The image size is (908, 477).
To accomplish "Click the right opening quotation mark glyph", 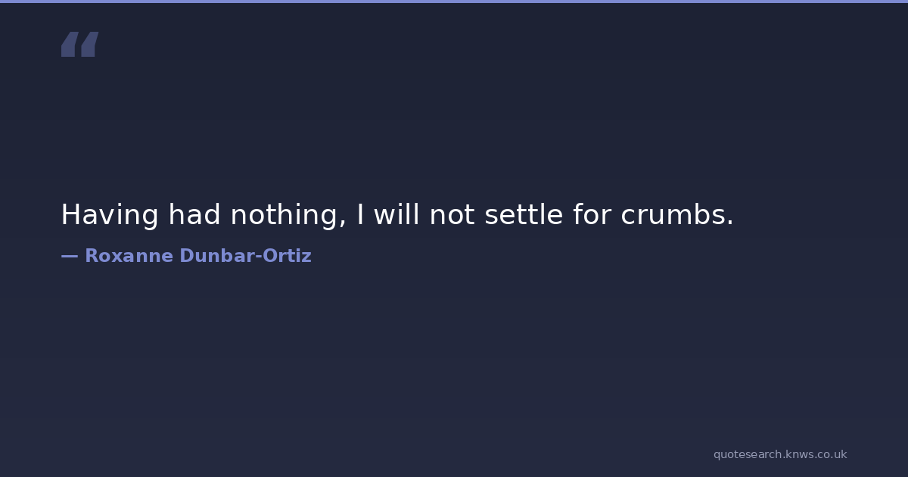I will coord(89,45).
